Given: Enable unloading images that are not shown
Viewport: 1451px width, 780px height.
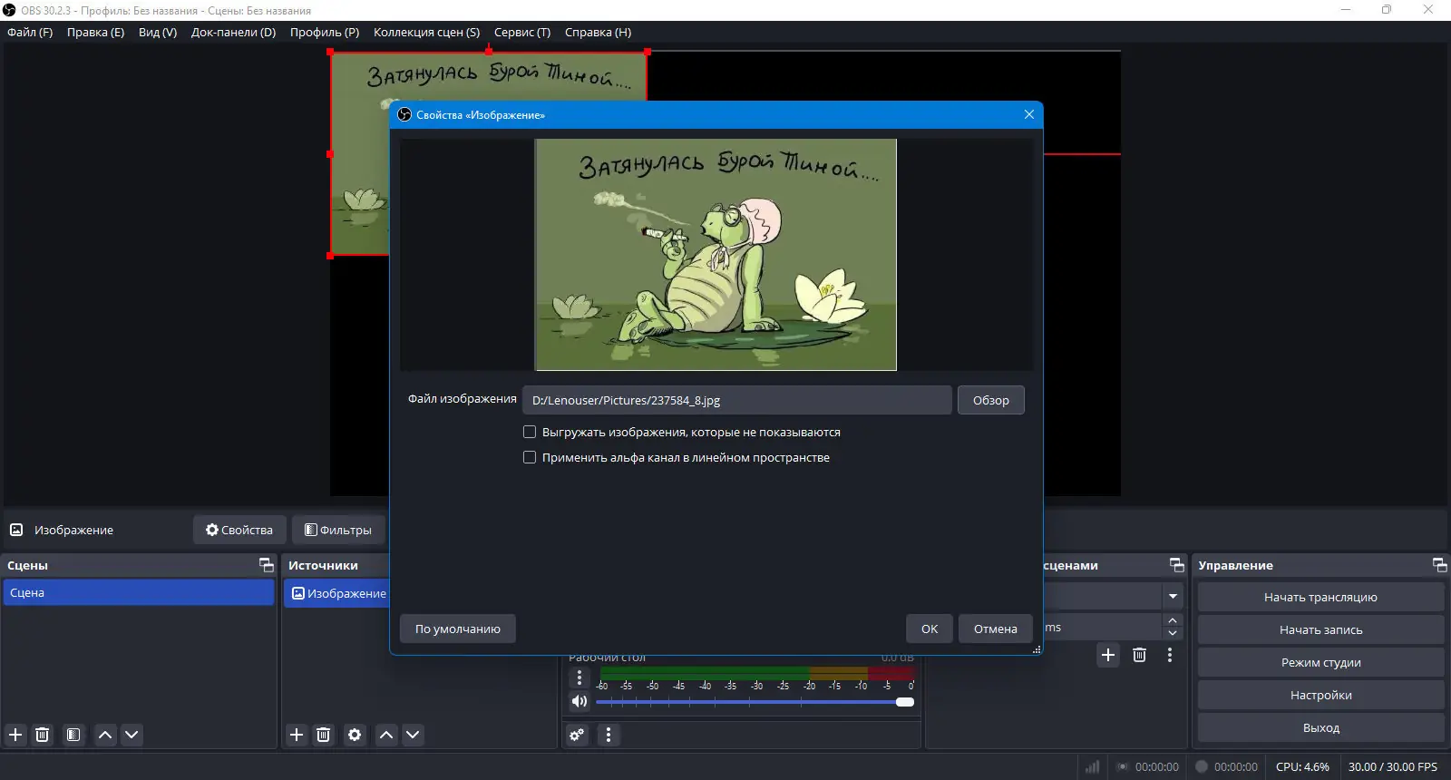Looking at the screenshot, I should click(x=530, y=432).
